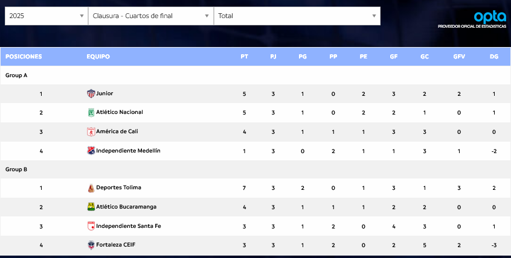Click the Atlético Nacional crest icon
This screenshot has width=511, height=258.
(x=91, y=113)
